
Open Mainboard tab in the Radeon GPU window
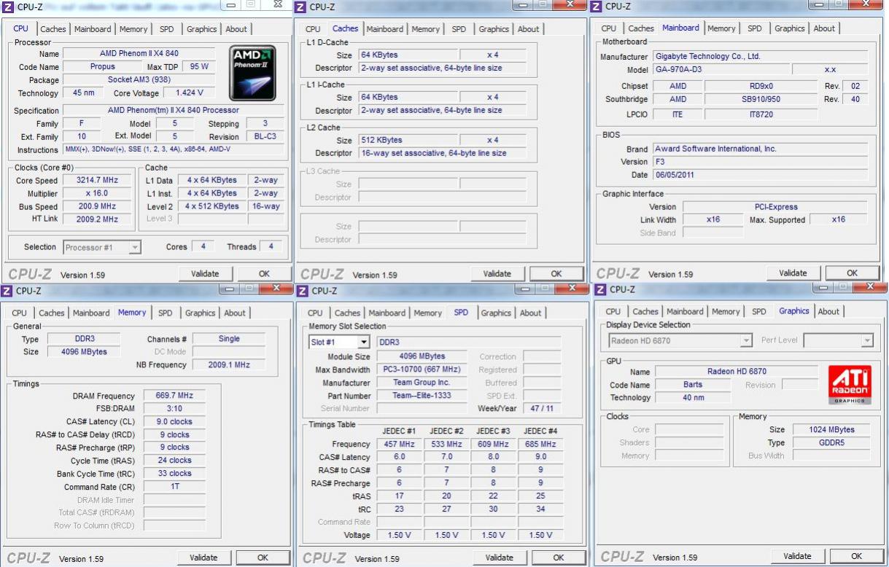click(685, 311)
